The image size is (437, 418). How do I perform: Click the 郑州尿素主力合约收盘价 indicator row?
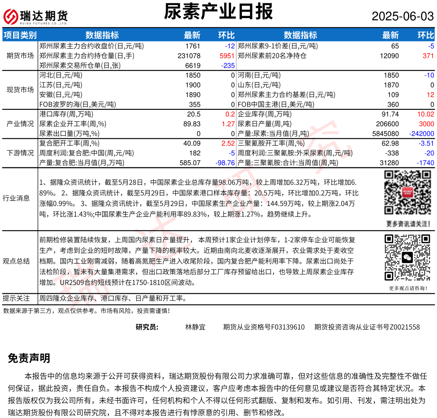(91, 46)
